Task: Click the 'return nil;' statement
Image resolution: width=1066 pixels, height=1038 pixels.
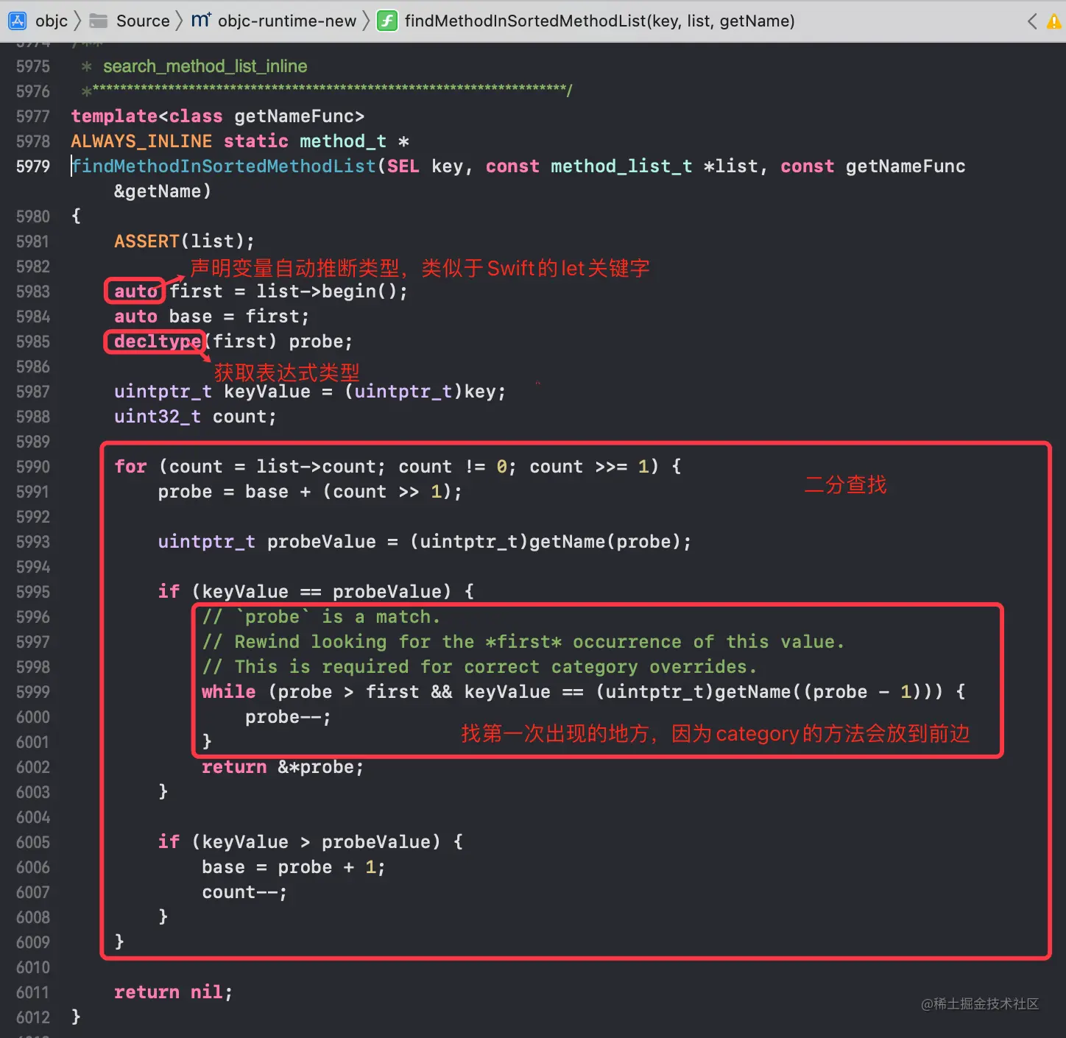Action: pyautogui.click(x=173, y=992)
